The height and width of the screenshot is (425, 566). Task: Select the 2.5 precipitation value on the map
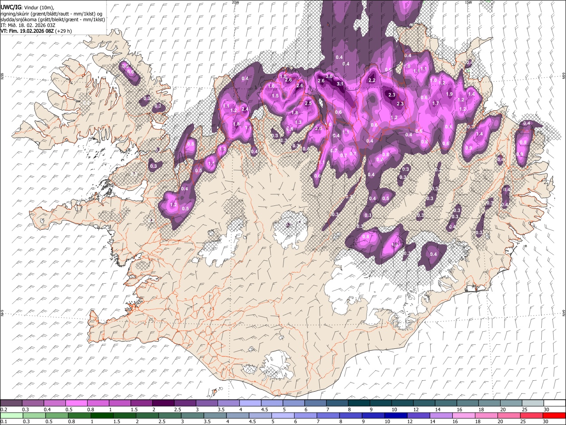(x=308, y=103)
